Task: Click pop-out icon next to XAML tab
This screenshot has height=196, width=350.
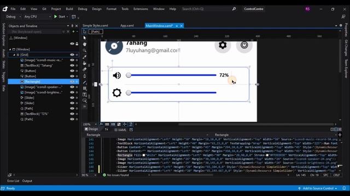Action: (x=131, y=130)
